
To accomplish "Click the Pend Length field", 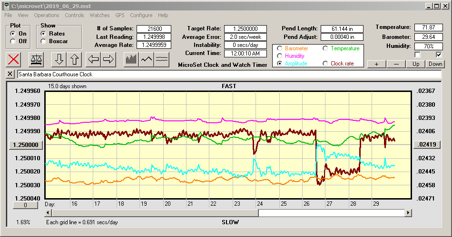I will (342, 29).
